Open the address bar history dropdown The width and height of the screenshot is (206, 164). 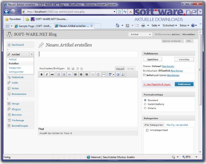[114, 12]
